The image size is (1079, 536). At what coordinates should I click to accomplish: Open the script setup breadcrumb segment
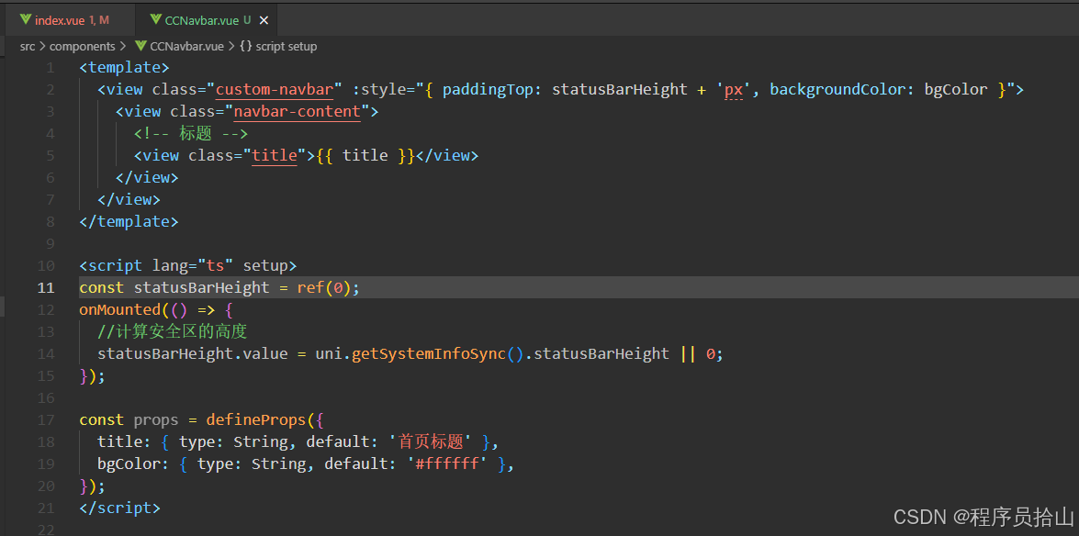(x=287, y=47)
